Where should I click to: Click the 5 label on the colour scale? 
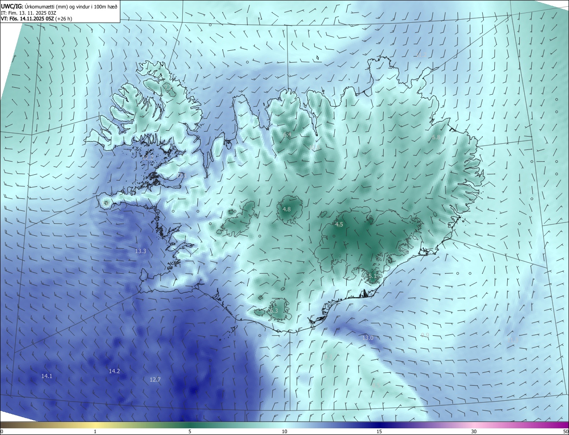(x=190, y=432)
